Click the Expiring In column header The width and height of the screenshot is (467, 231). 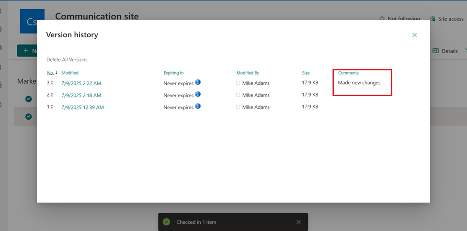(x=173, y=73)
